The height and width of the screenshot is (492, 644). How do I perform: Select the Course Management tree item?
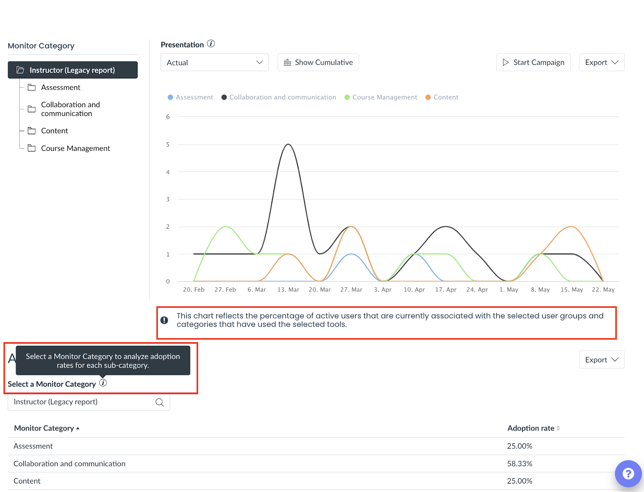pyautogui.click(x=75, y=148)
